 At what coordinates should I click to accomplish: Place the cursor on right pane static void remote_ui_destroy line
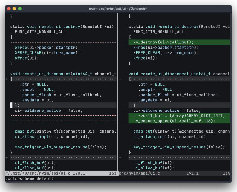click(179, 27)
